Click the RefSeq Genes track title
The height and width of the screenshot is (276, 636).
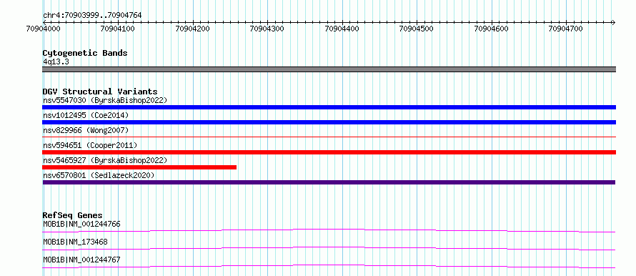[x=73, y=215]
